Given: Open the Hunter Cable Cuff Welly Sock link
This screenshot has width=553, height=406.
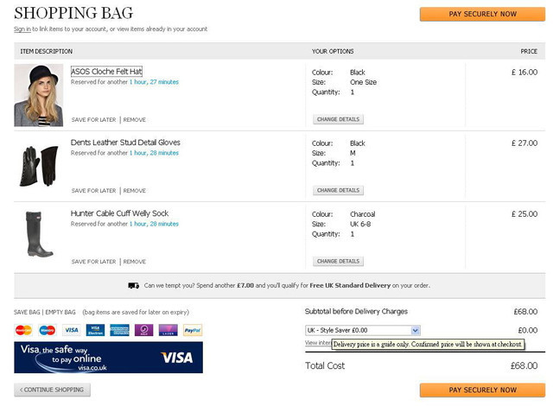Looking at the screenshot, I should click(119, 213).
